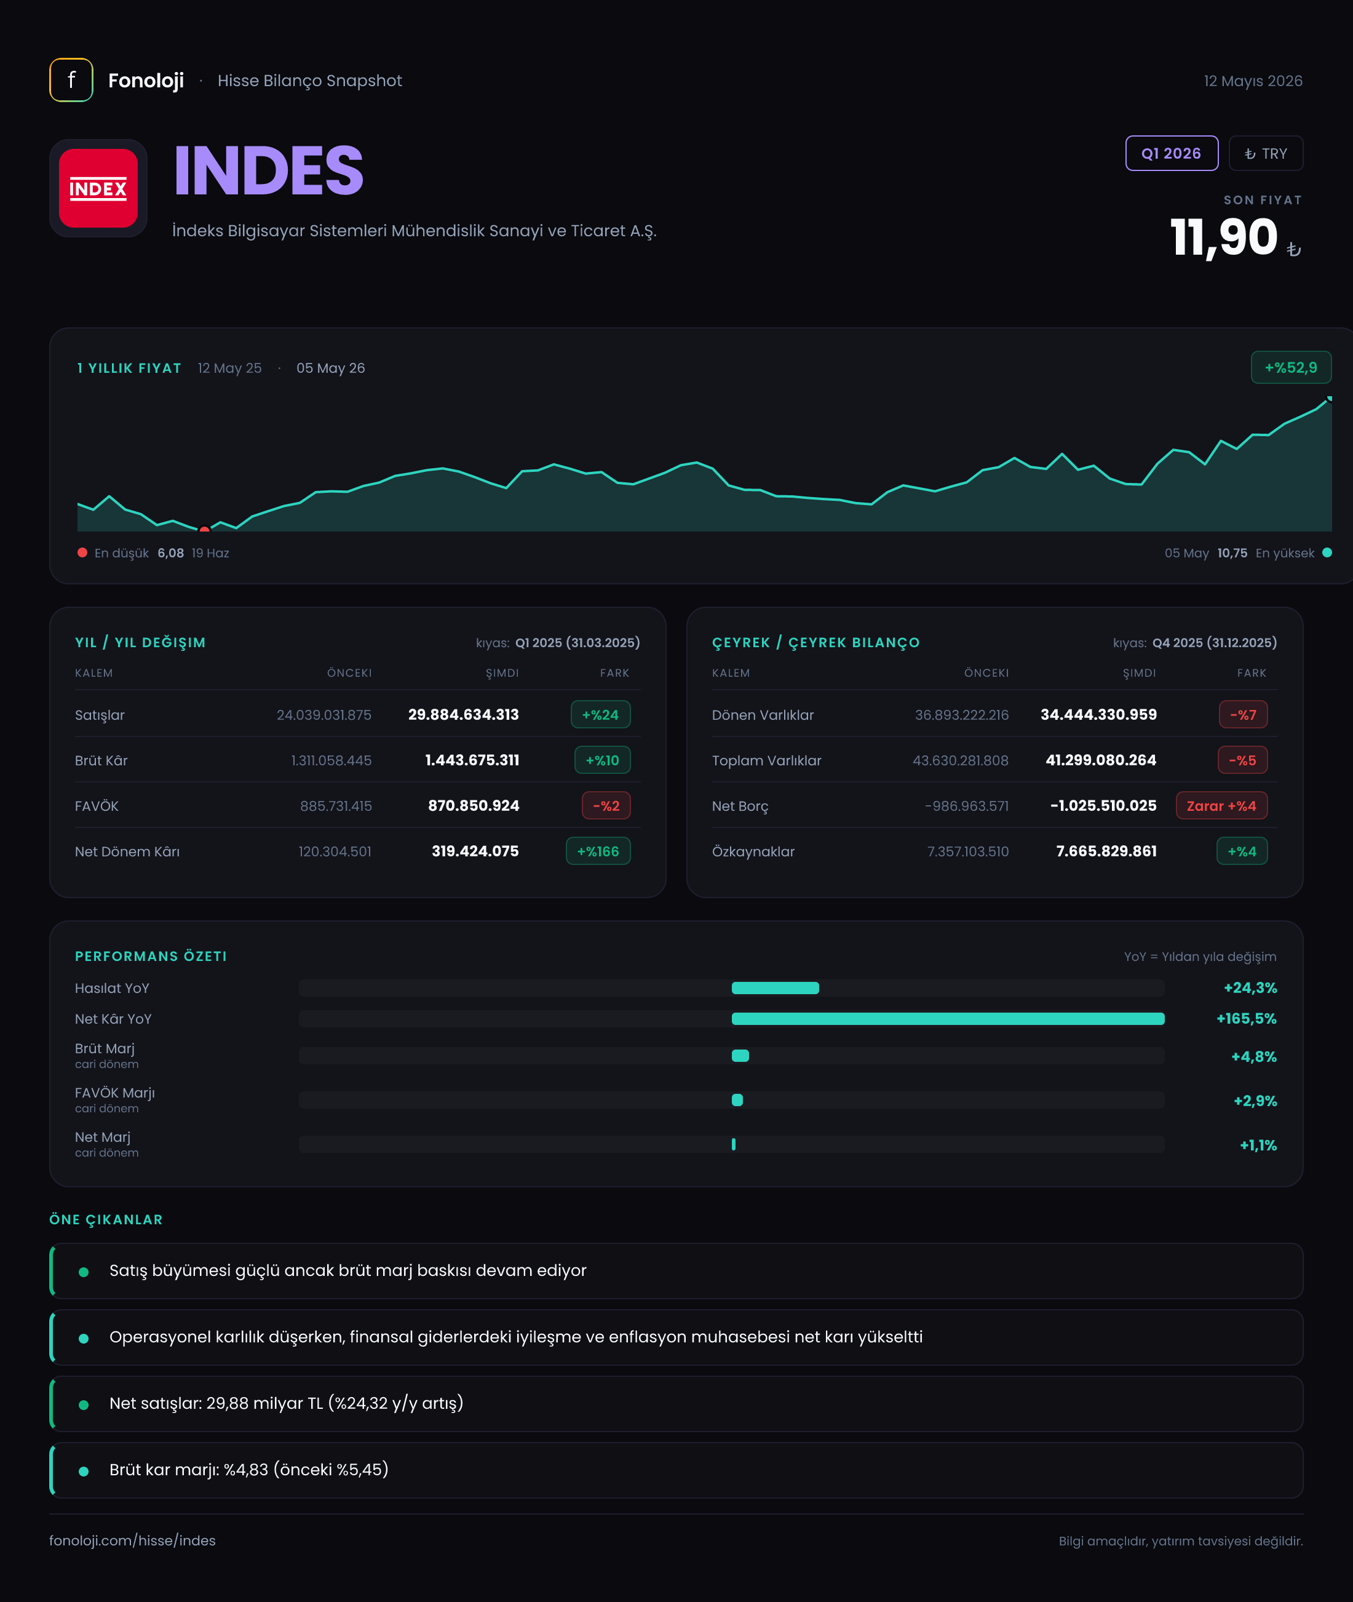Click the Net Kâr YoY progress bar
1353x1602 pixels.
732,1018
